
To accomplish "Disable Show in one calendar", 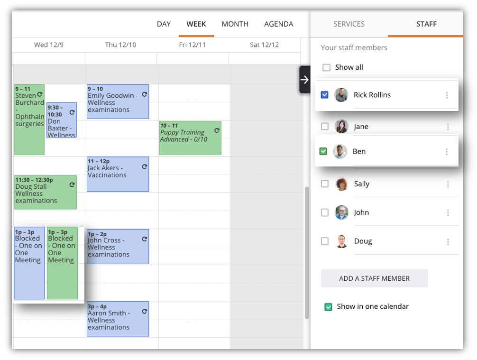I will (x=328, y=307).
